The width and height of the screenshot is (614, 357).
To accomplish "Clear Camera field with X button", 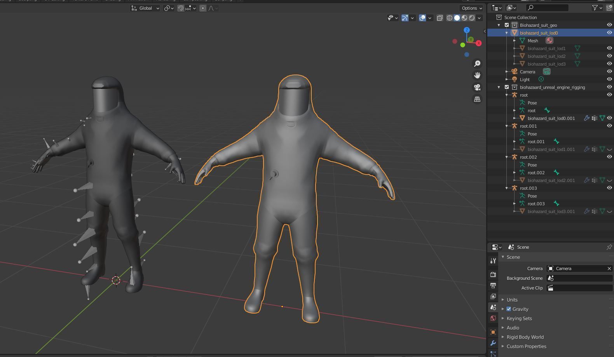I will pyautogui.click(x=609, y=269).
